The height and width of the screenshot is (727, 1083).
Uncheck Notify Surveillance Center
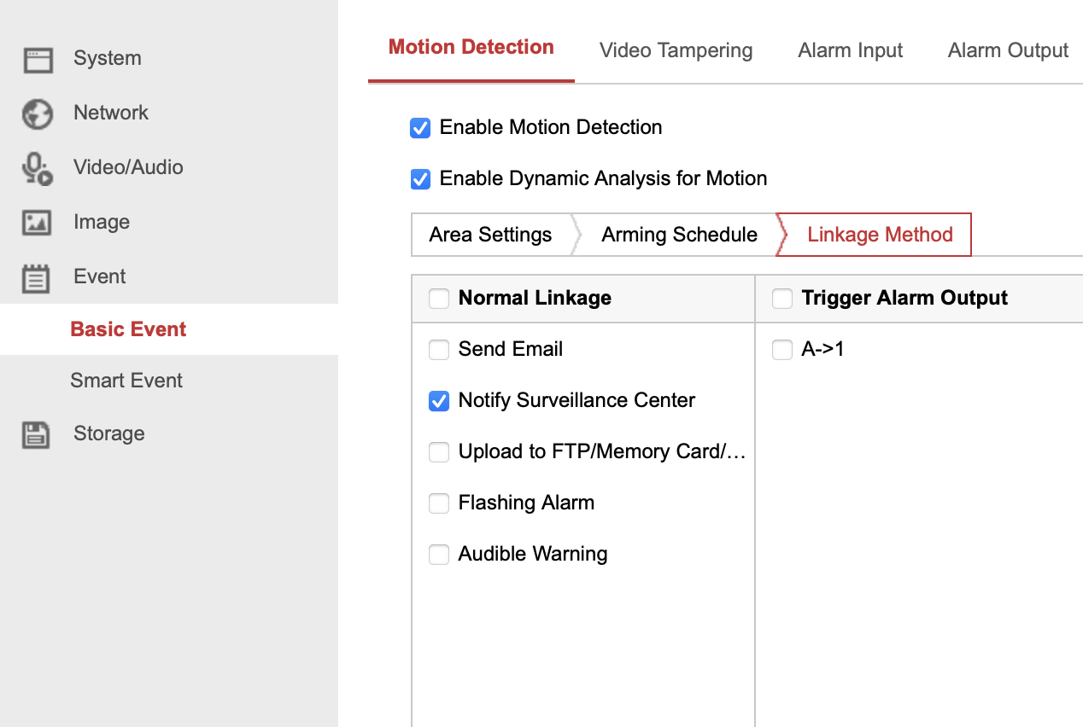tap(438, 400)
